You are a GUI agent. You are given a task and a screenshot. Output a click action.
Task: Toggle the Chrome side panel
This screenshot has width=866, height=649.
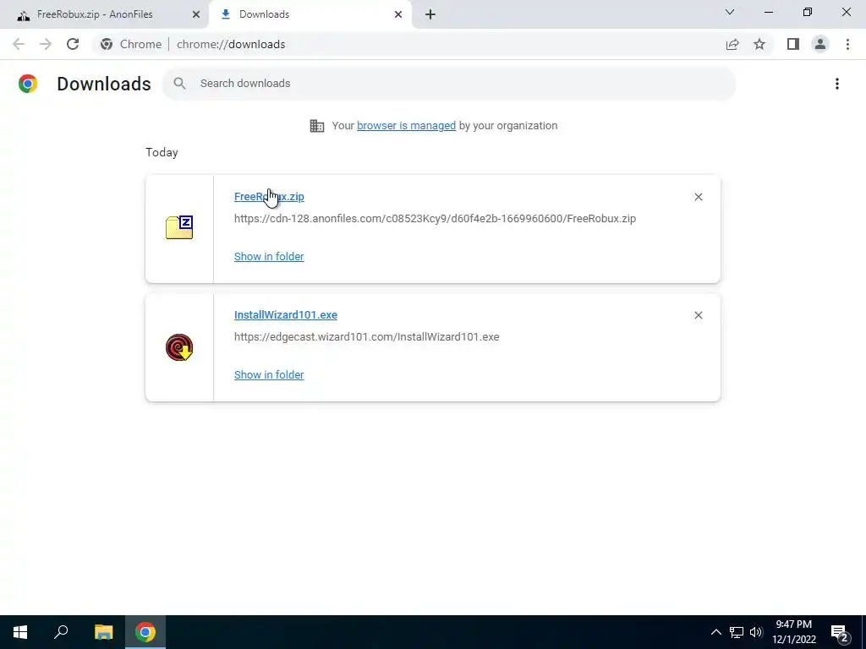click(x=793, y=44)
